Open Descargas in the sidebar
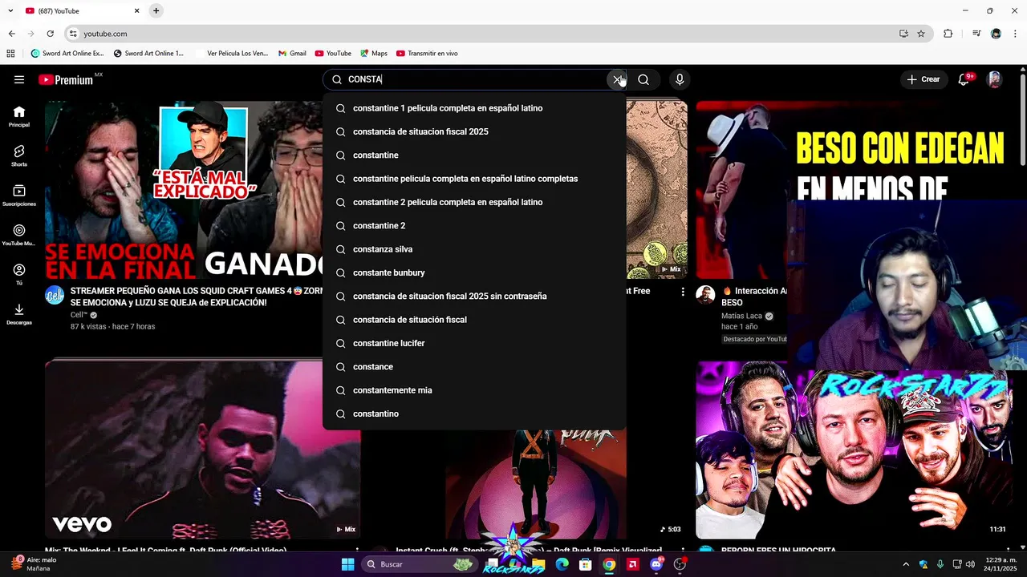This screenshot has width=1027, height=577. [x=19, y=314]
